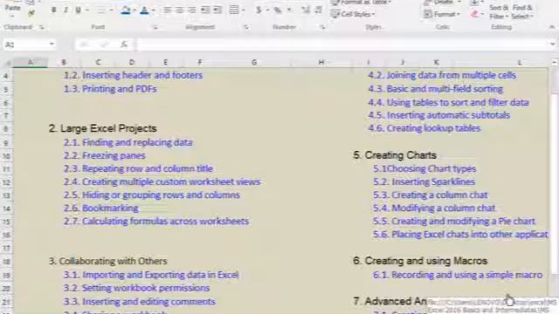
Task: Open link 3.2 Setting workbook permissions
Action: click(137, 288)
